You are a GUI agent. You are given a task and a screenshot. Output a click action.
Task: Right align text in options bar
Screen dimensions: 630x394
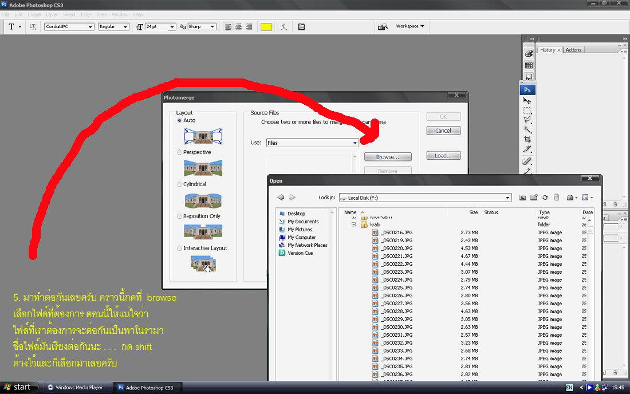249,27
